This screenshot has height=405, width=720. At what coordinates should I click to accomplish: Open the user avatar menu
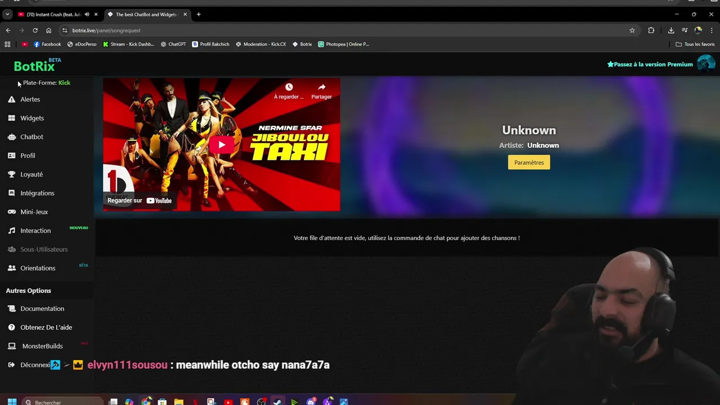705,64
